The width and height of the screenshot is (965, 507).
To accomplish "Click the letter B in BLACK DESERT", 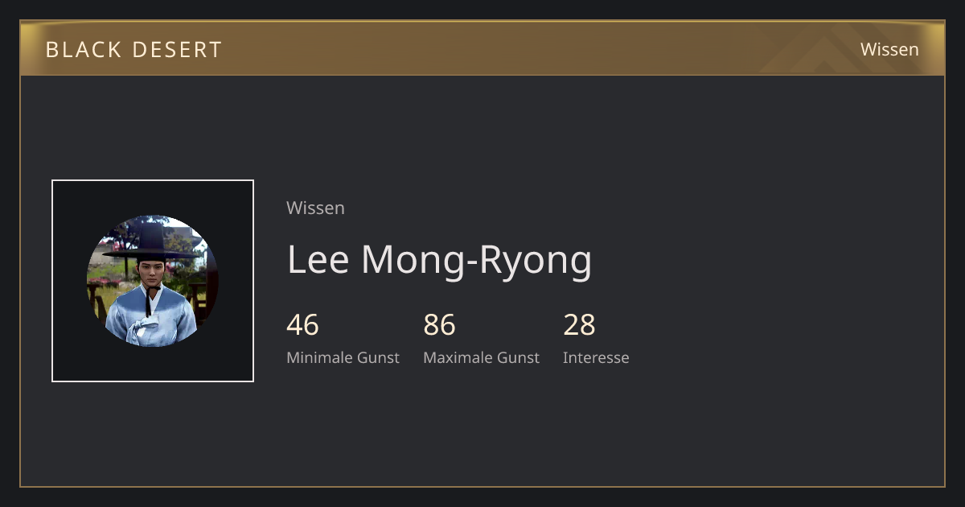I will (x=51, y=49).
